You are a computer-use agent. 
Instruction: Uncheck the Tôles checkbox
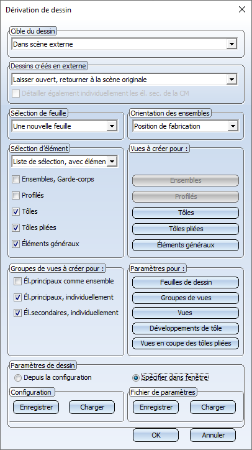tap(16, 212)
